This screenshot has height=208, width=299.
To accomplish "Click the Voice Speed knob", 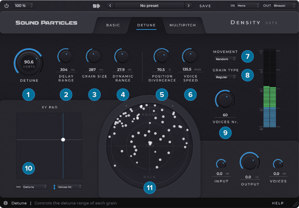I will point(190,56).
